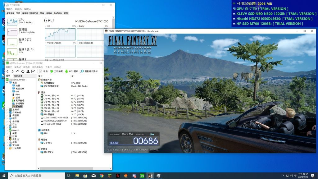Select 電腦名稱 in the AIDA64 tree
Screen dimensions: 318x179
pos(18,89)
